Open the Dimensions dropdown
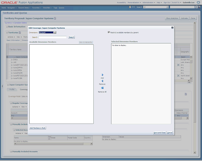202x161 pixels. (55, 32)
